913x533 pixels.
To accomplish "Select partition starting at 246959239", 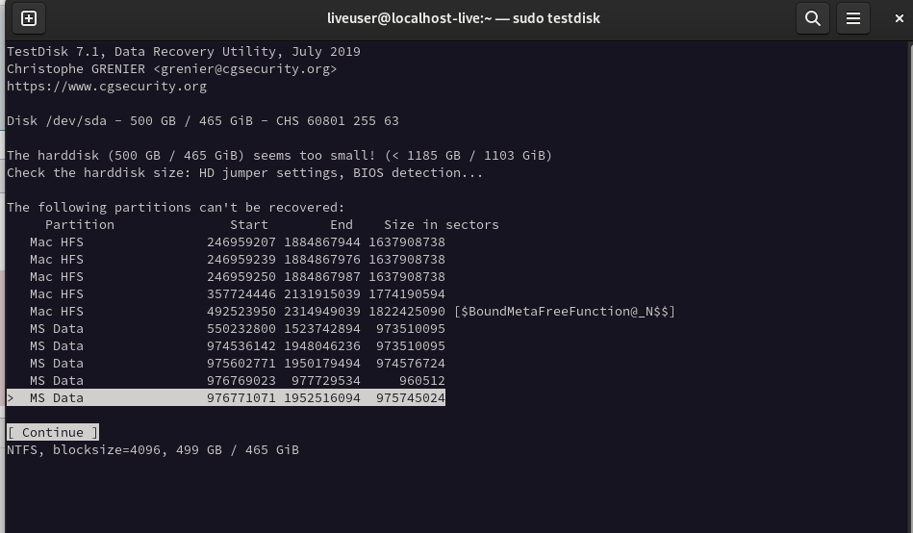I will click(238, 259).
